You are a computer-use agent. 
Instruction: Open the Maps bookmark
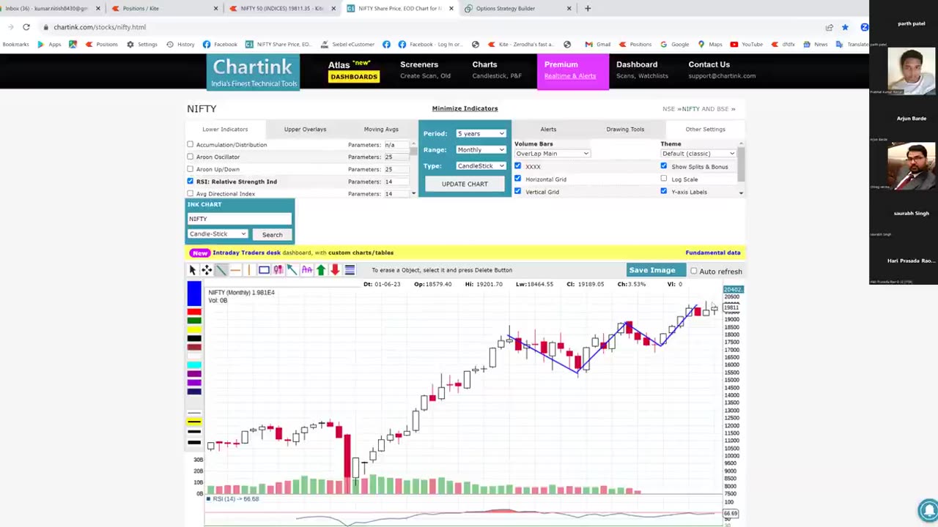709,44
